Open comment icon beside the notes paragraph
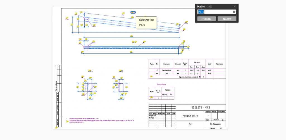This screenshot has height=140, width=286. coord(67,121)
